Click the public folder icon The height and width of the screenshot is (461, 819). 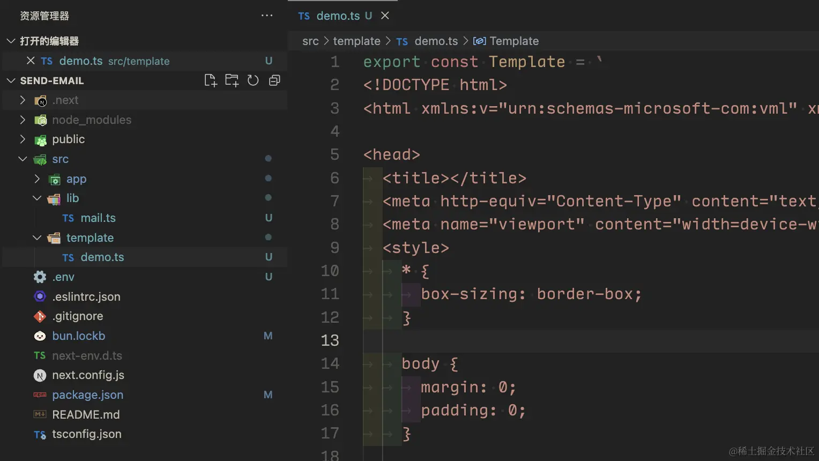[40, 140]
